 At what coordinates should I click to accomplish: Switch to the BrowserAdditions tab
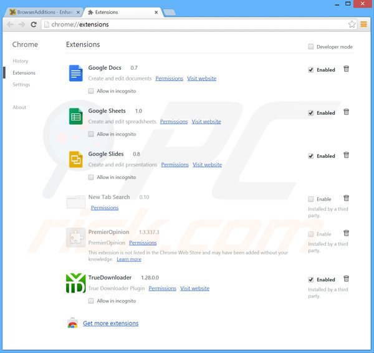click(x=43, y=12)
